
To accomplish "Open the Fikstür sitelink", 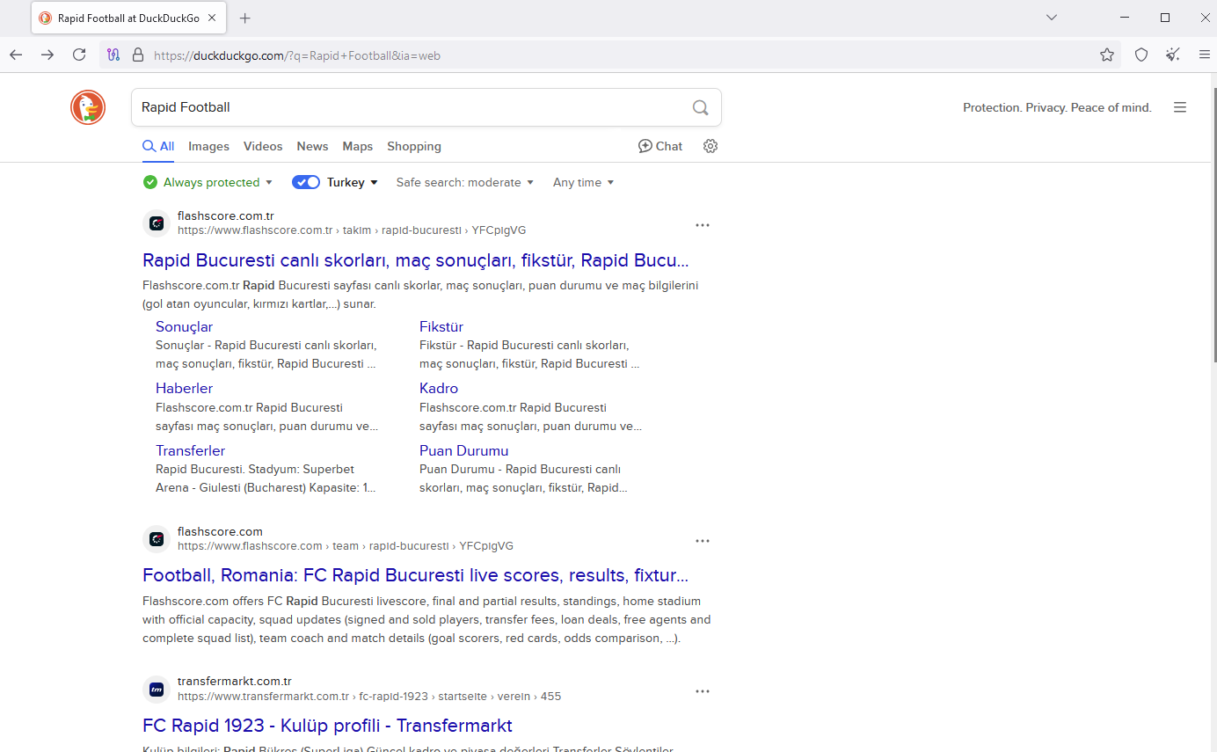I will tap(441, 326).
